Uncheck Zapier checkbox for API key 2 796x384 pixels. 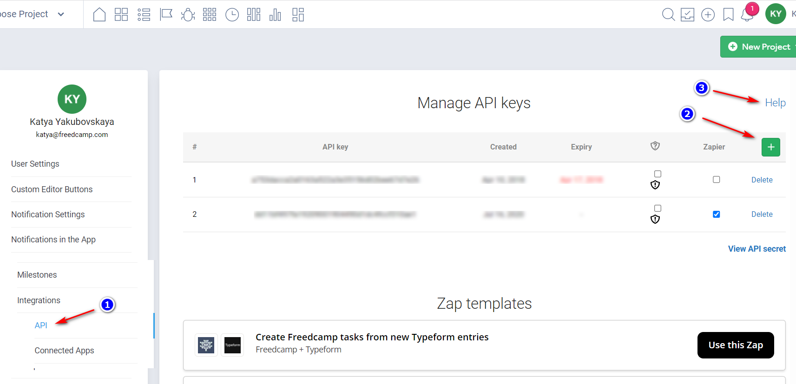pos(717,214)
